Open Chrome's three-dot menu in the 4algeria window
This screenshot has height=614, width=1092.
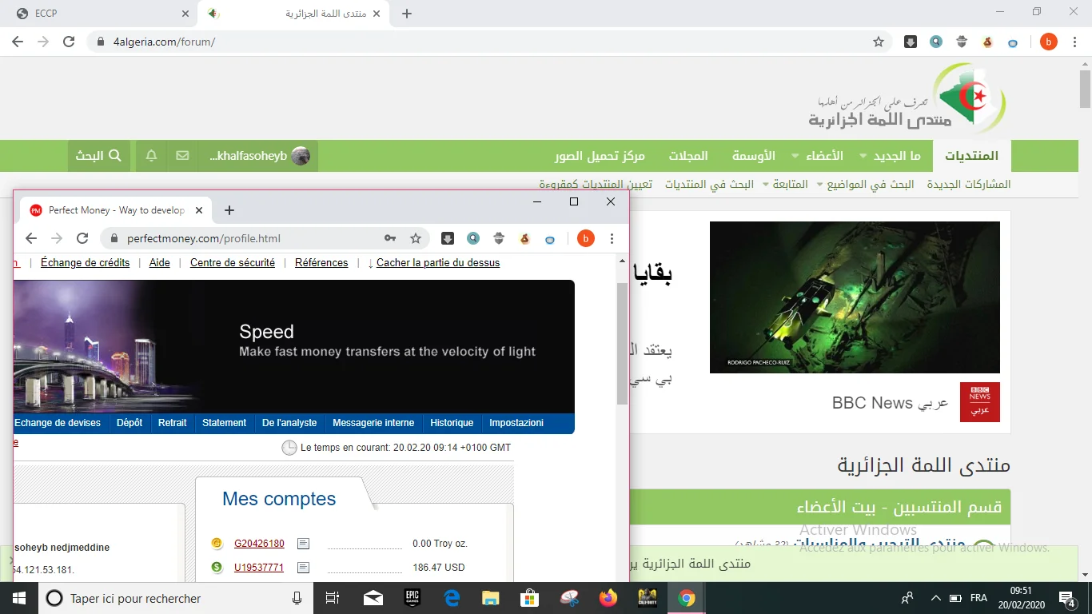[1074, 42]
